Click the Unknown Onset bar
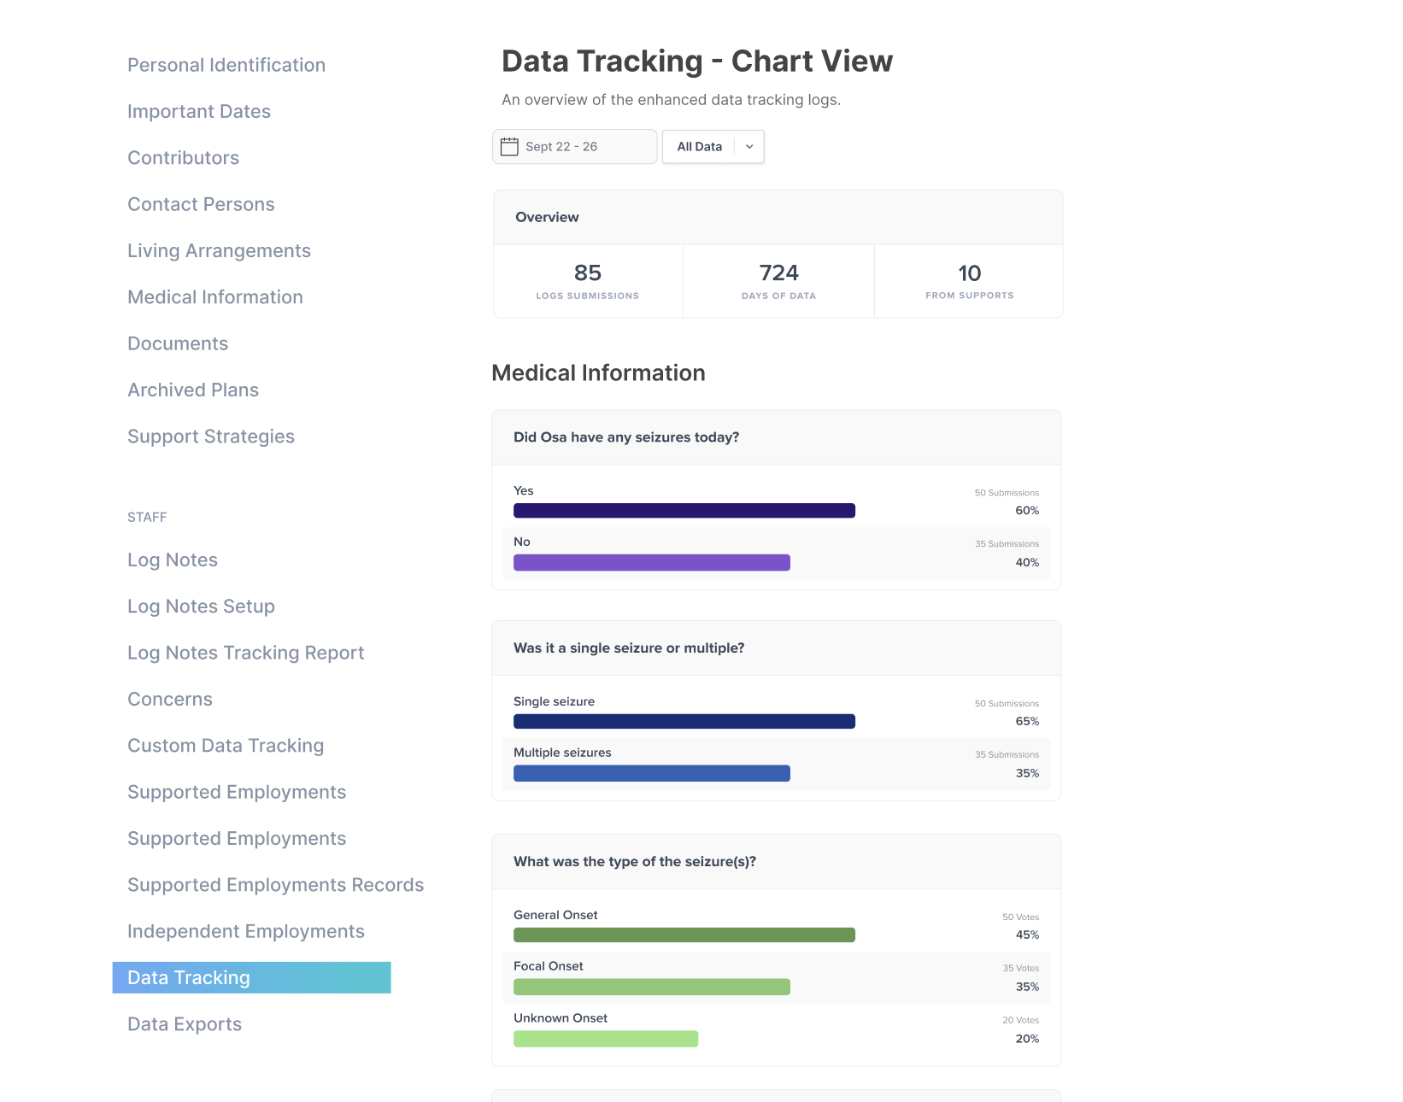The height and width of the screenshot is (1102, 1403). (606, 1039)
